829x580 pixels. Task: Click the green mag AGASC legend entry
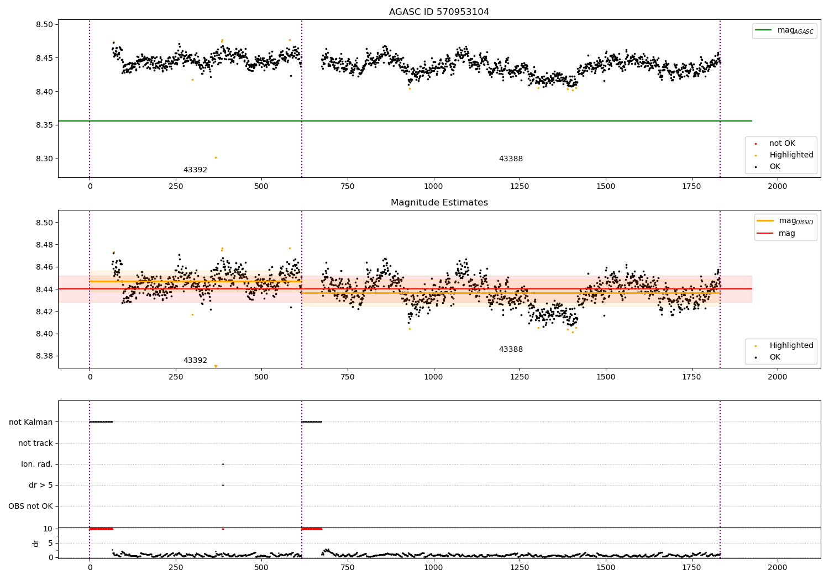tap(784, 30)
